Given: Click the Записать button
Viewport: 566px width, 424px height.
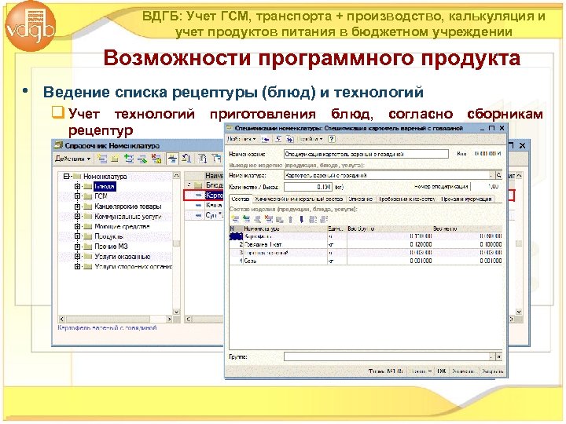Looking at the screenshot, I should pos(464,371).
